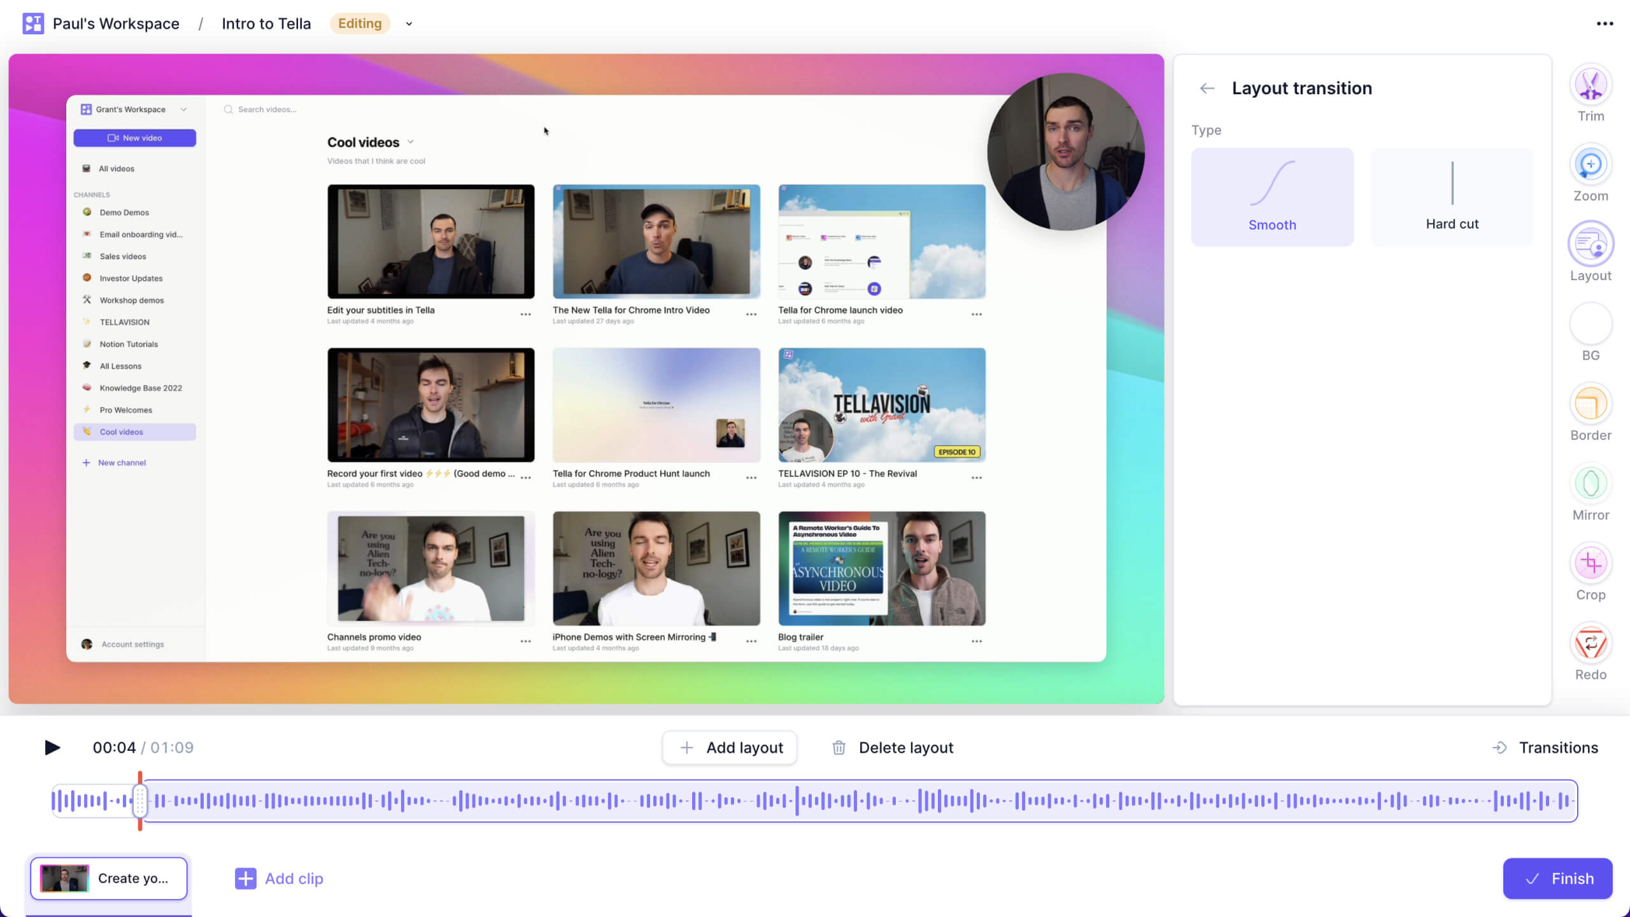Select the Create clip thumbnail at bottom left
The height and width of the screenshot is (917, 1630).
point(64,878)
